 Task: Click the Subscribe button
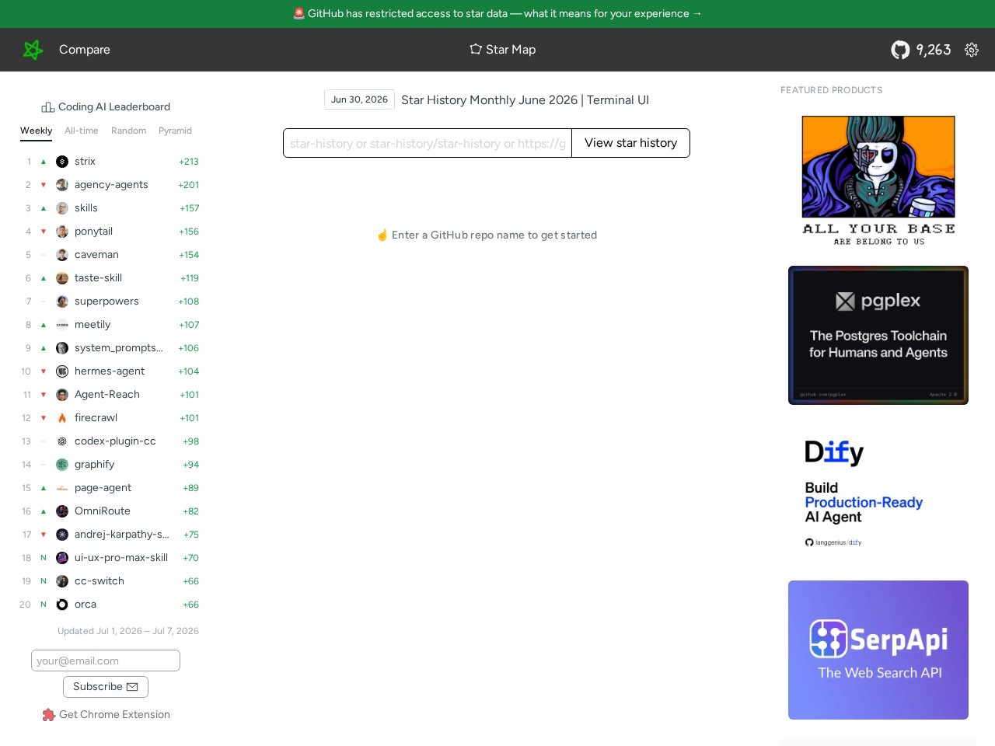106,687
